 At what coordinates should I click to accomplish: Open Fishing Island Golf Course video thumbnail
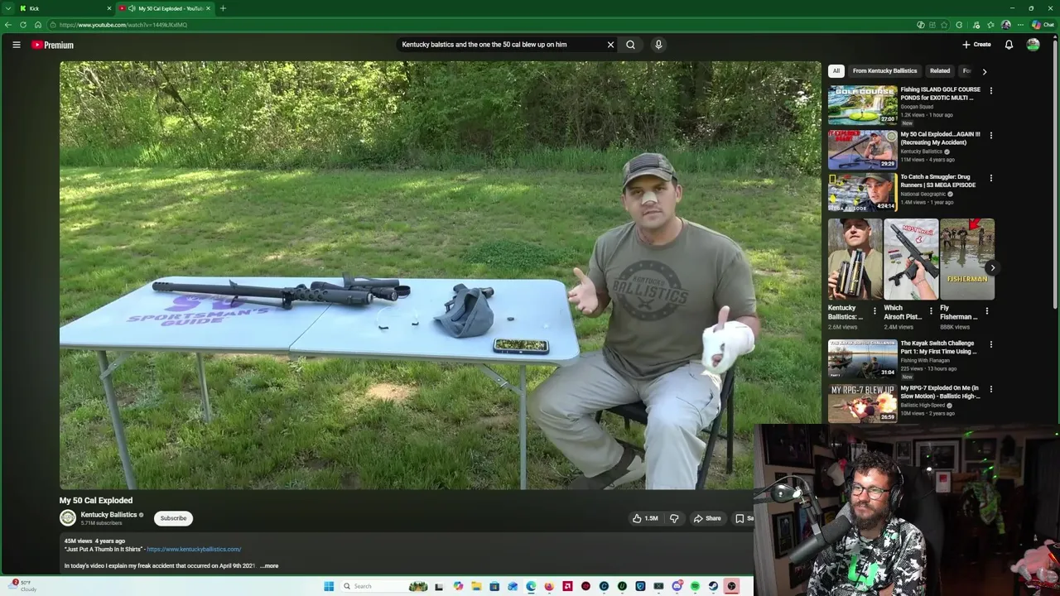point(862,103)
